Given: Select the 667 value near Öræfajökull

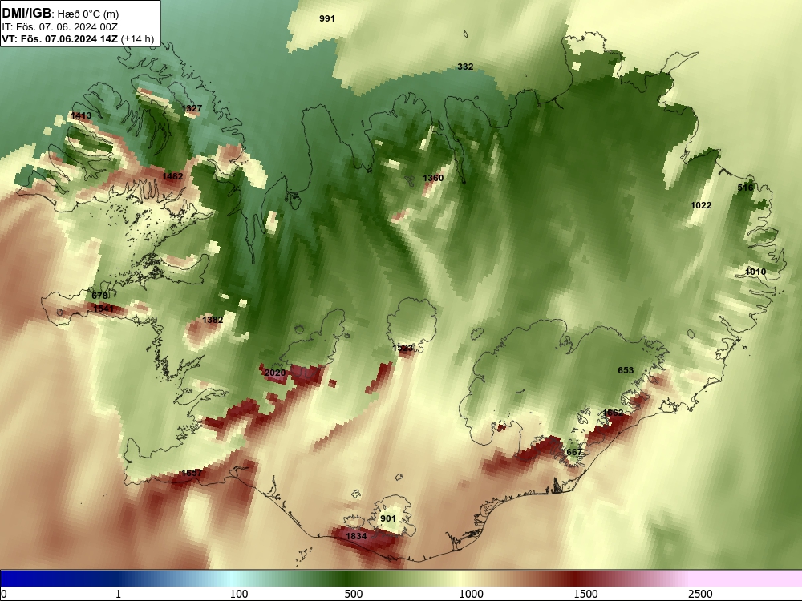Looking at the screenshot, I should (574, 452).
